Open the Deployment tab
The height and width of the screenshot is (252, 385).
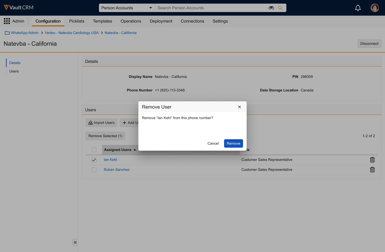point(161,21)
